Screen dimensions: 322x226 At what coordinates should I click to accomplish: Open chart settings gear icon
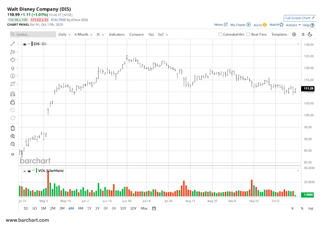(294, 34)
